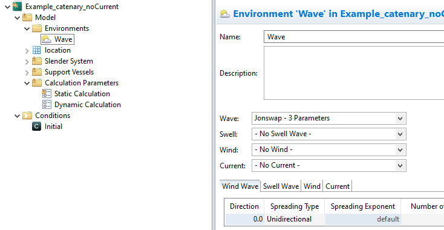Click the Dynamic Calculation icon

(47, 105)
